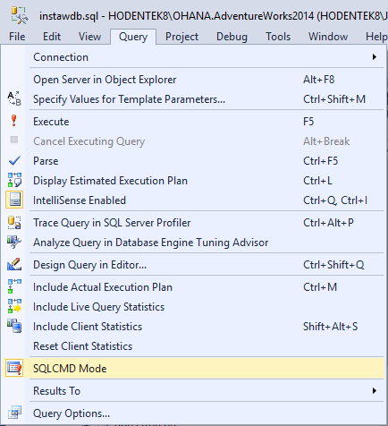Click the Design Query in Editor pencil icon

pos(14,264)
